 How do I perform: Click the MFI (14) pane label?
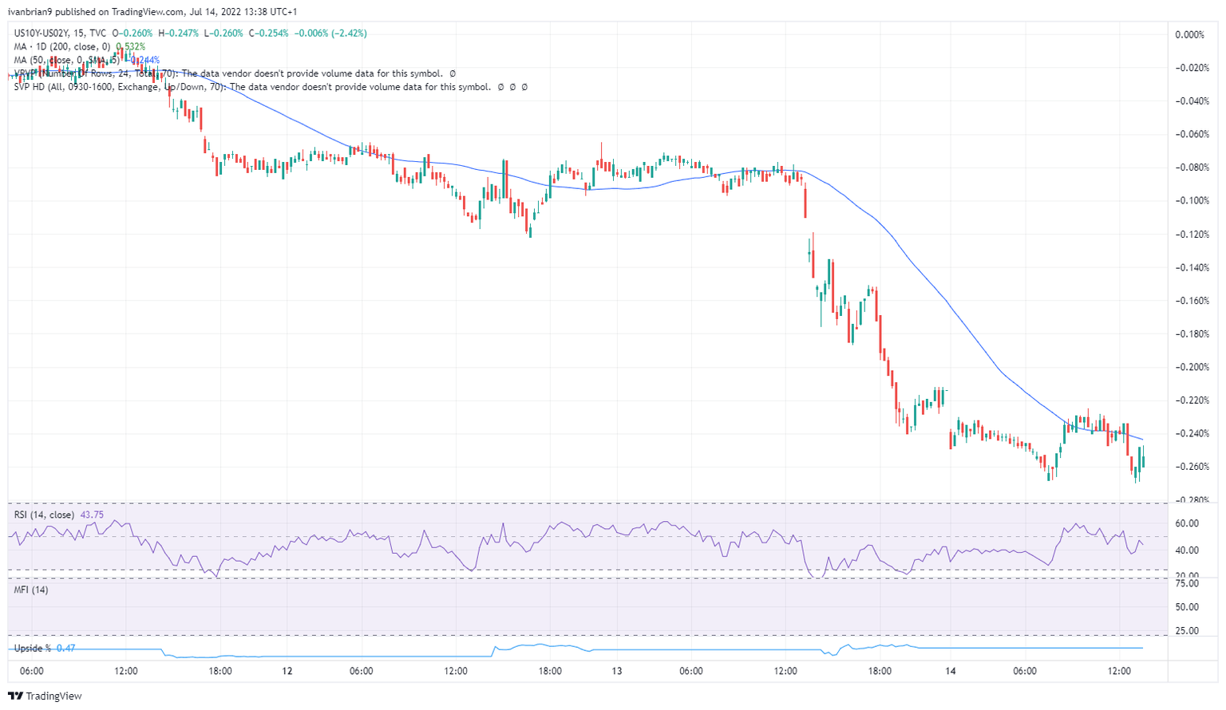(31, 590)
